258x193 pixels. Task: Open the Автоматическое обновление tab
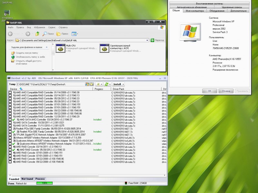(192, 7)
